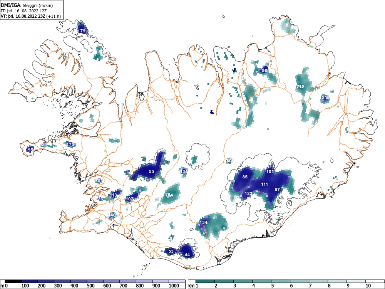Select the 800 tick label on meter scale

point(140,286)
